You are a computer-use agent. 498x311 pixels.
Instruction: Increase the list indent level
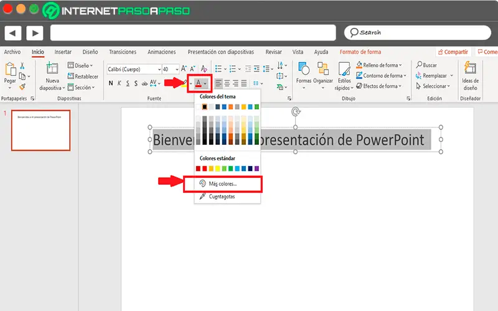click(256, 68)
